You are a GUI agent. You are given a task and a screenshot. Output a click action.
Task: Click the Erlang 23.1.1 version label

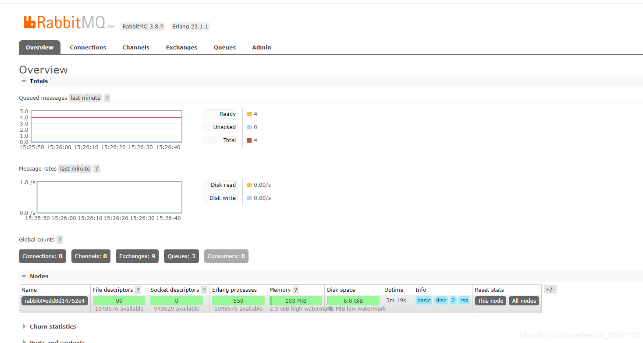tap(190, 27)
